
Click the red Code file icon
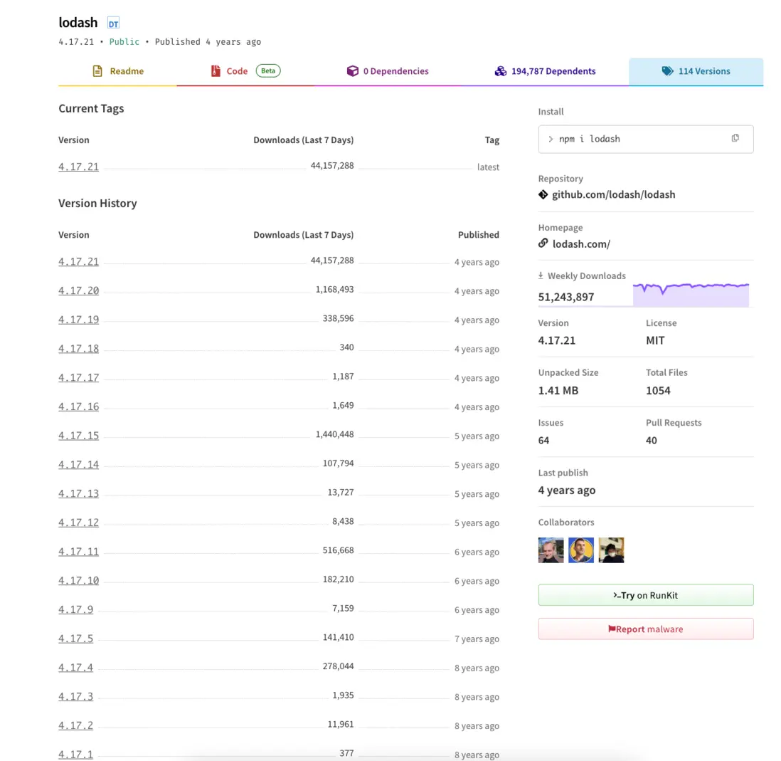(216, 71)
